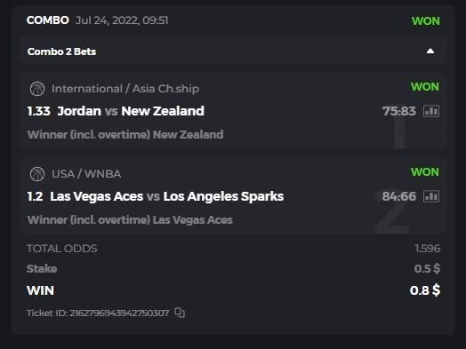This screenshot has width=466, height=349.
Task: Open the USA / WNBA league link
Action: 86,174
